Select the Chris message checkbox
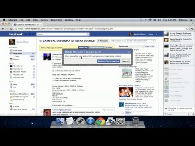The image size is (195, 146). pyautogui.click(x=41, y=112)
